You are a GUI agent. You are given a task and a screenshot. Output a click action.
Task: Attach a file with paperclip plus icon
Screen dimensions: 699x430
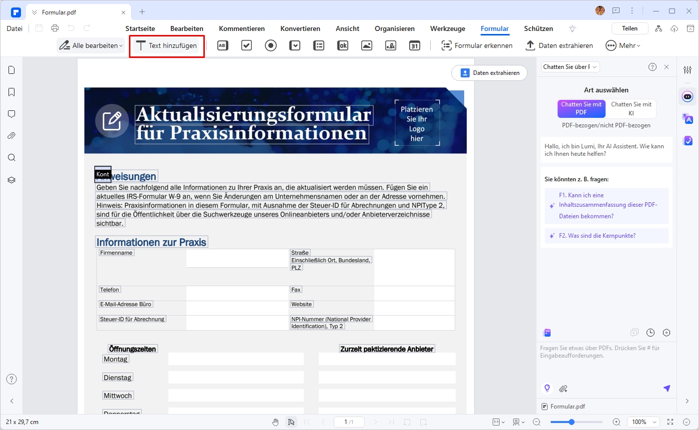(563, 388)
